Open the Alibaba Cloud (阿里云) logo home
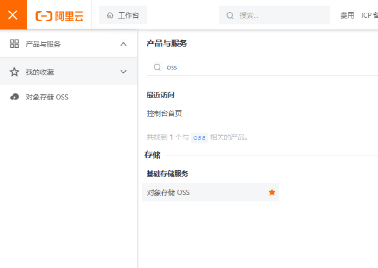 [x=59, y=16]
